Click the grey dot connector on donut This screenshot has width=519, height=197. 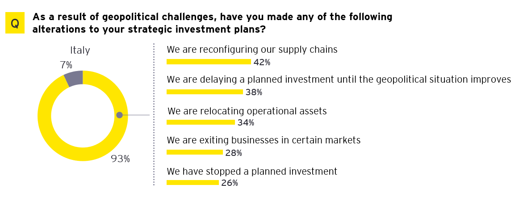point(120,115)
